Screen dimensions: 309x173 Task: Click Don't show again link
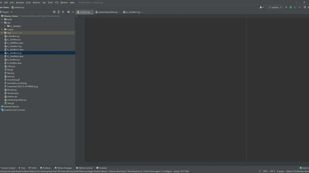click(x=153, y=172)
